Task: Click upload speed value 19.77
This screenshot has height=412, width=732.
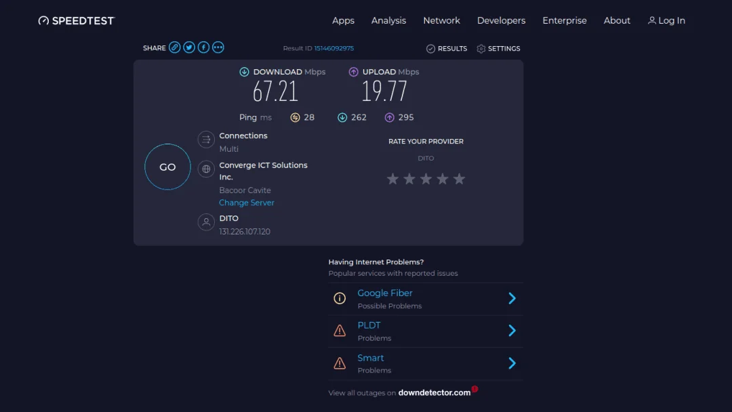Action: click(384, 91)
